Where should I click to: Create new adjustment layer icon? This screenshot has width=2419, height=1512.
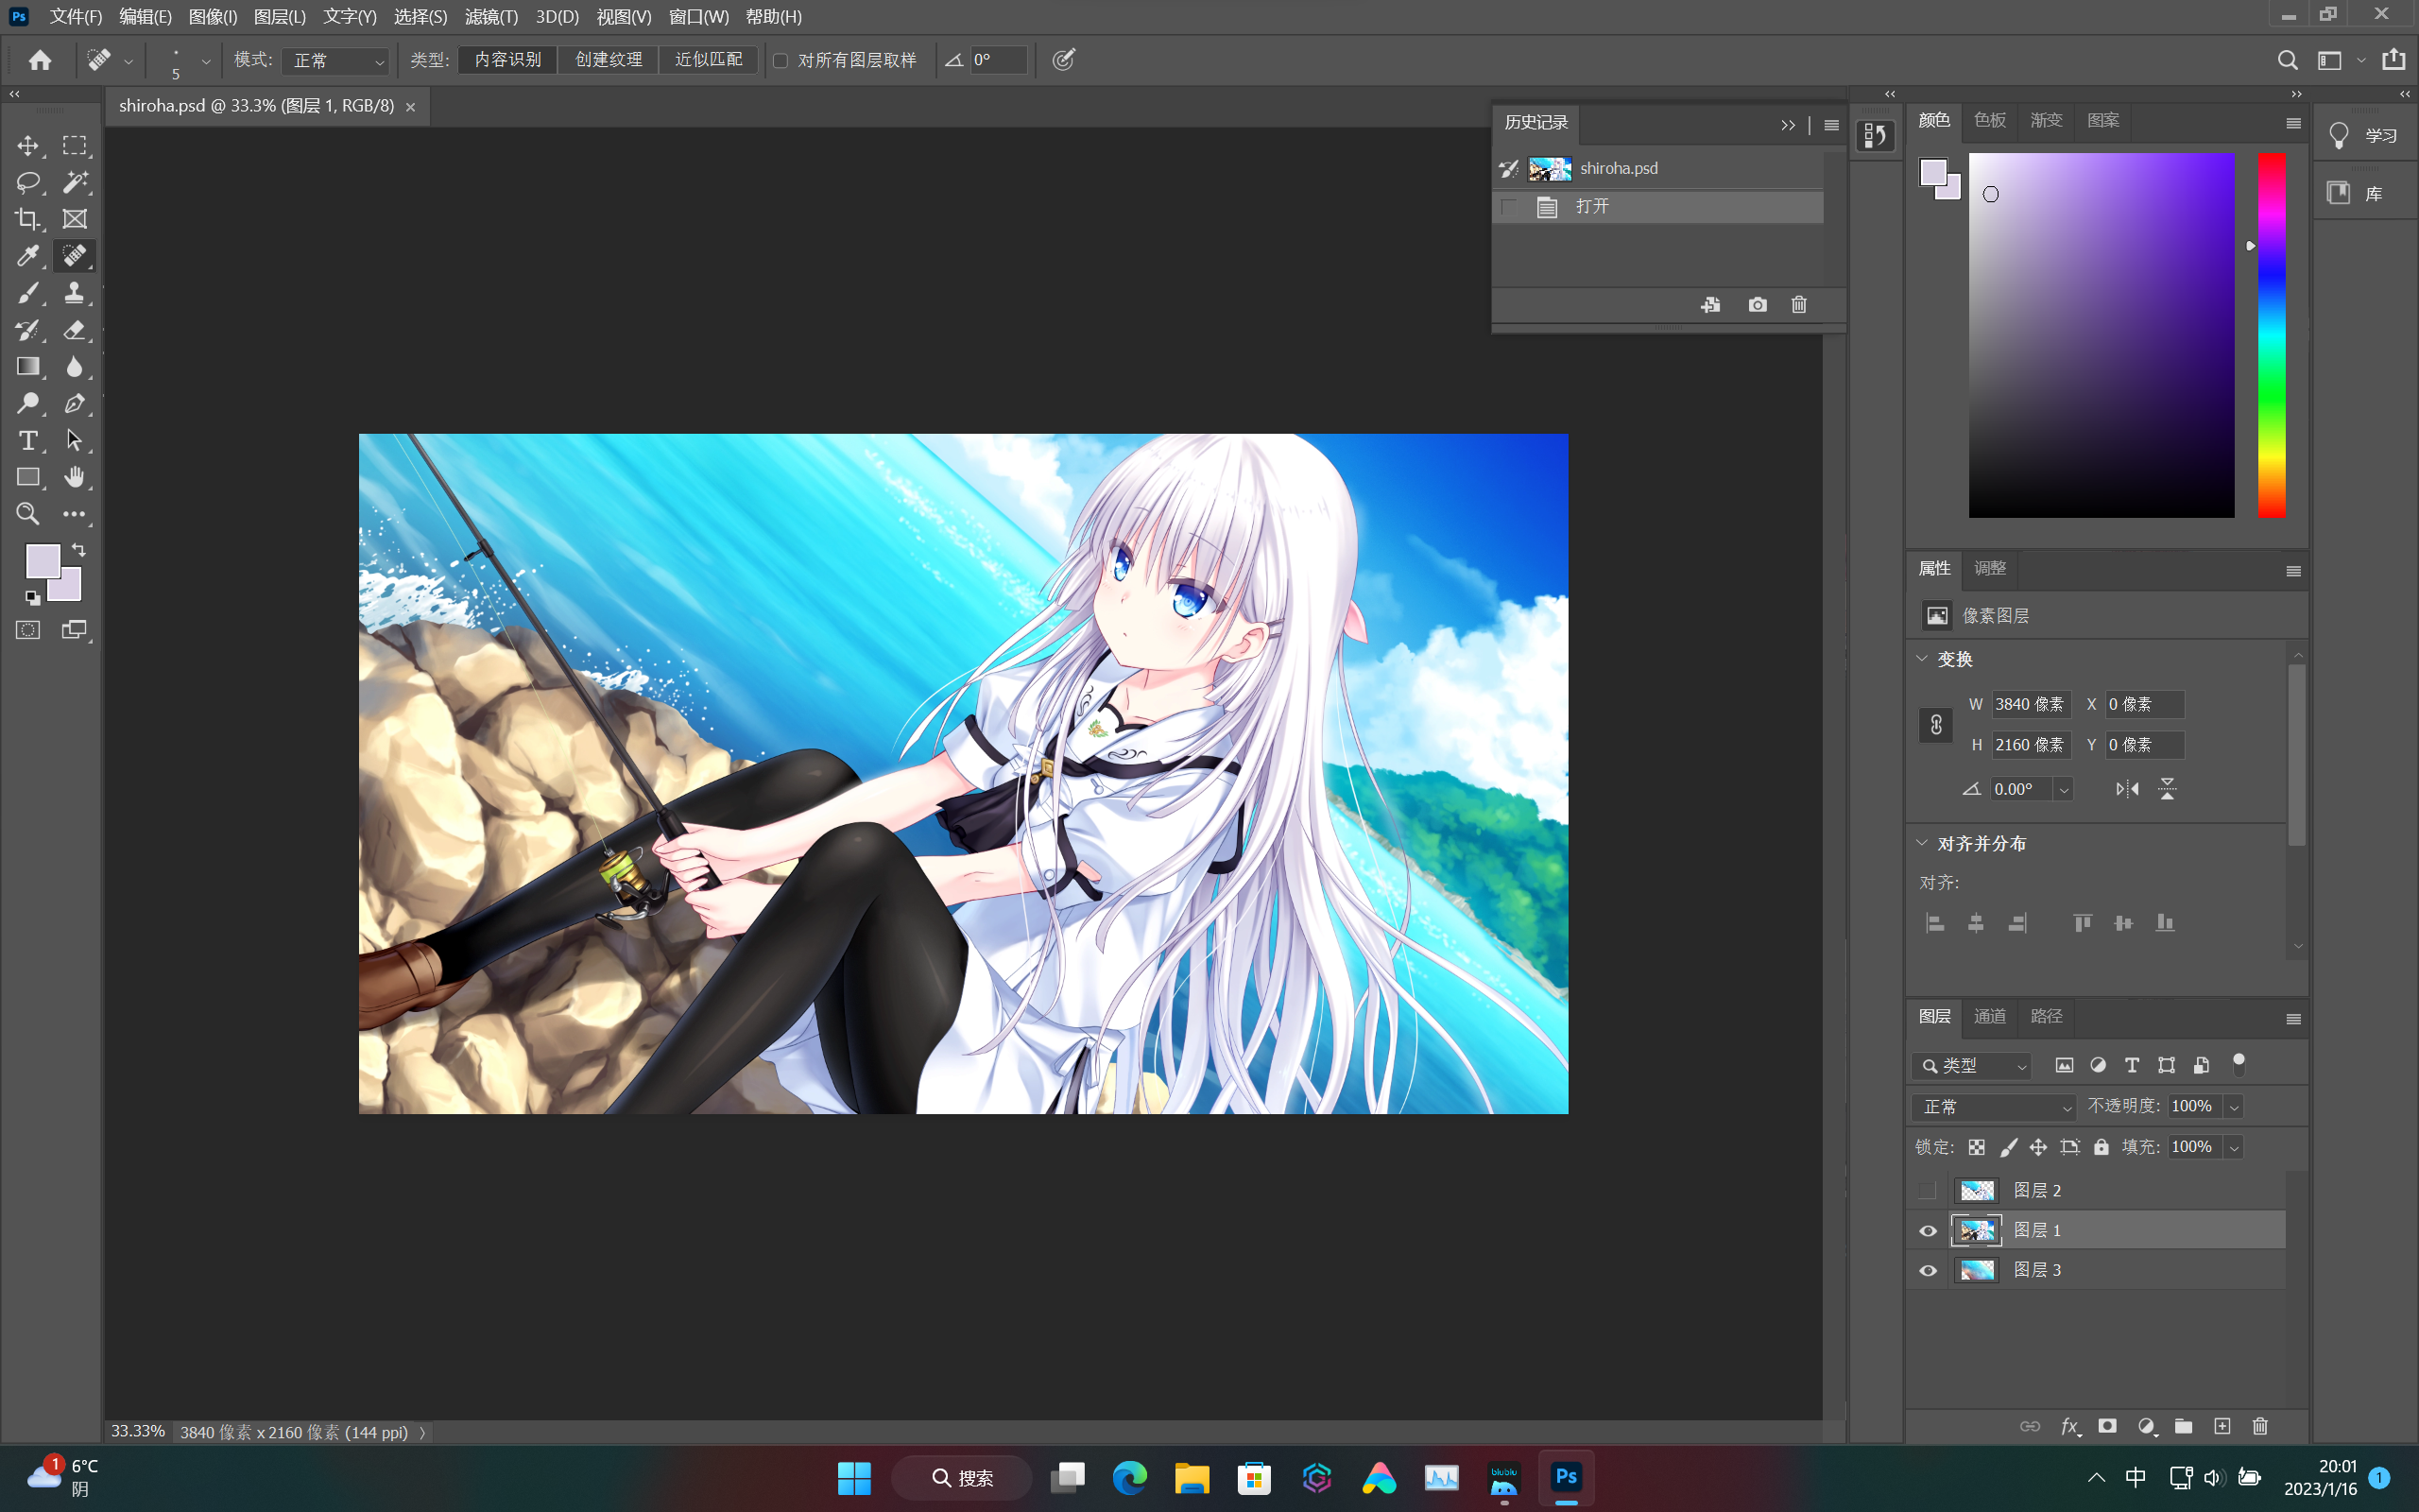pos(2146,1426)
